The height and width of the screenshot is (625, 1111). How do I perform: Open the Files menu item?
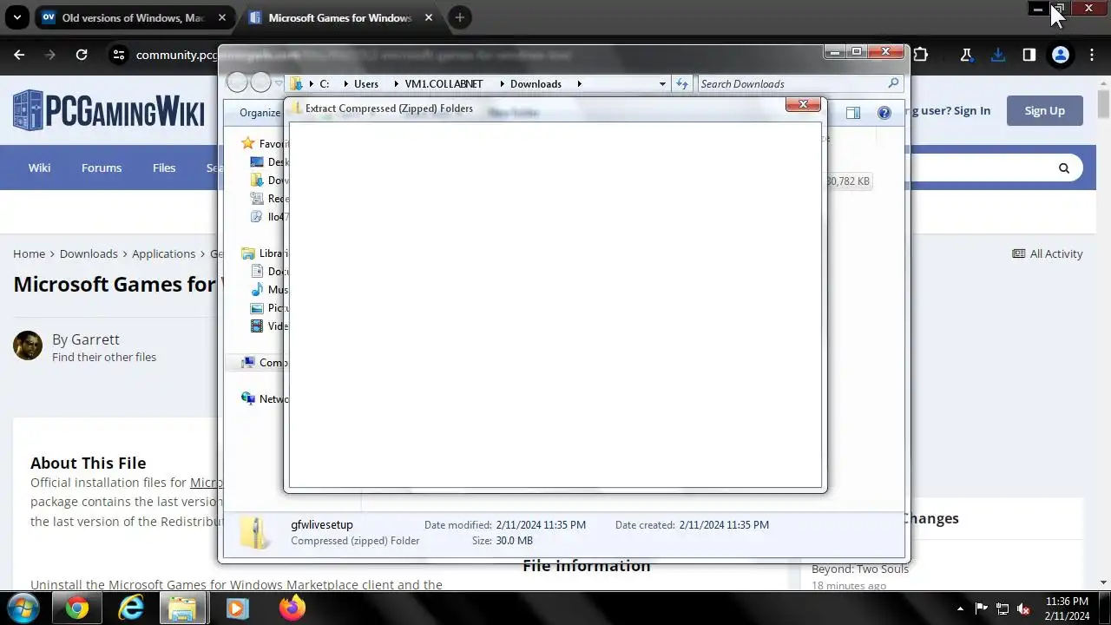point(164,168)
